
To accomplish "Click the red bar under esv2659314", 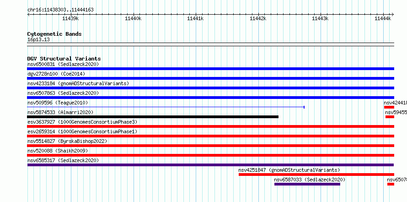I will (210, 136).
